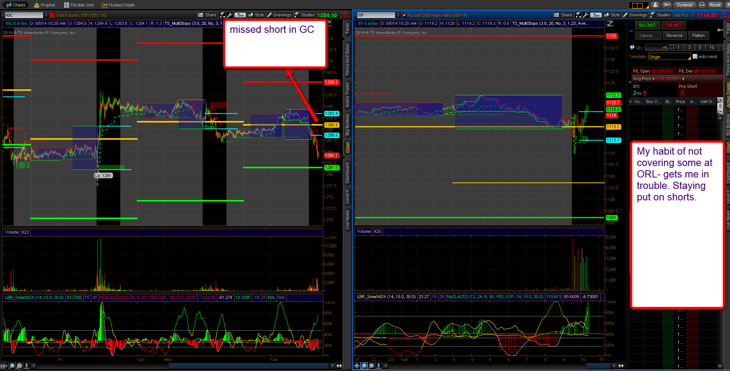This screenshot has height=371, width=730.
Task: Click the alerts bell icon
Action: point(656,5)
